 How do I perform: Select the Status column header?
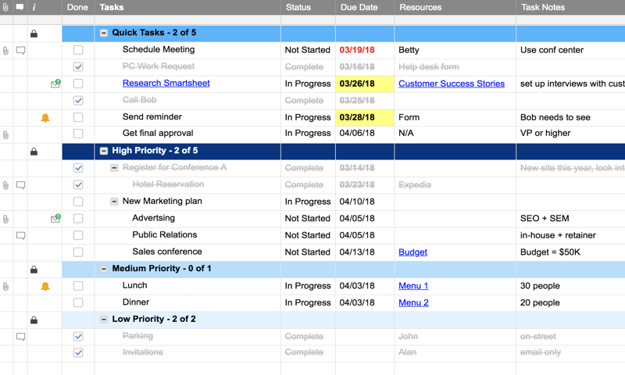(x=298, y=7)
